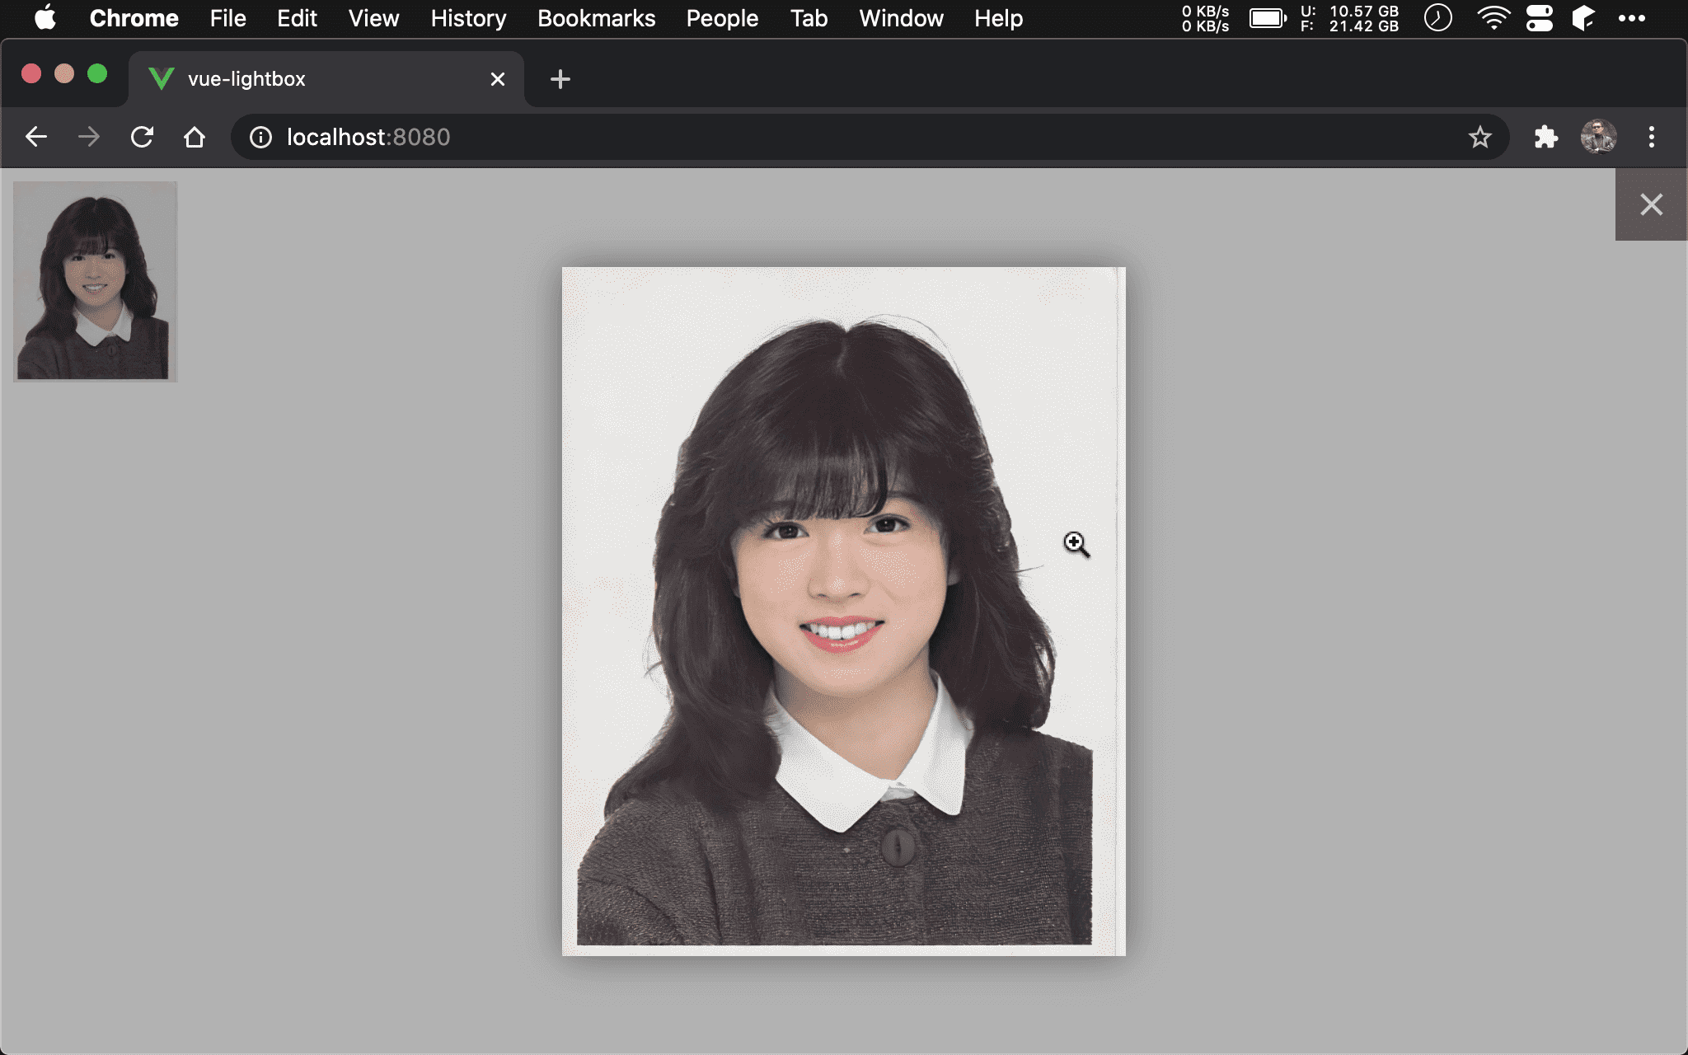The height and width of the screenshot is (1055, 1688).
Task: Open the Edit menu
Action: point(297,18)
